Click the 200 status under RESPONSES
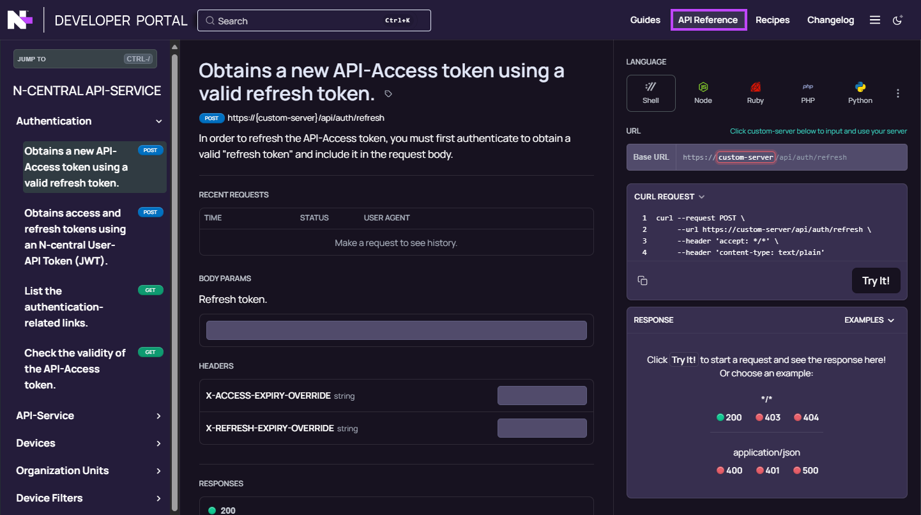921x515 pixels. point(222,511)
